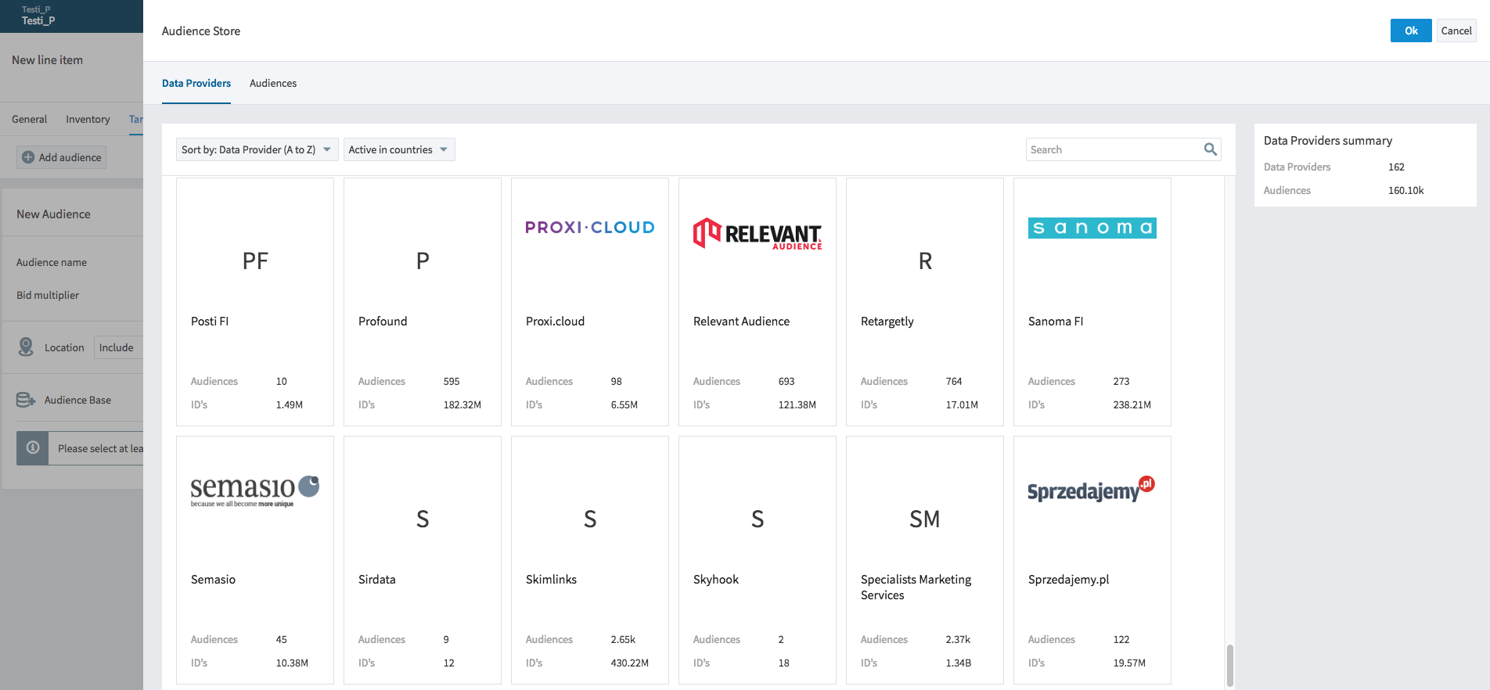Select the Sanoma FI provider name
This screenshot has width=1490, height=690.
[1056, 322]
